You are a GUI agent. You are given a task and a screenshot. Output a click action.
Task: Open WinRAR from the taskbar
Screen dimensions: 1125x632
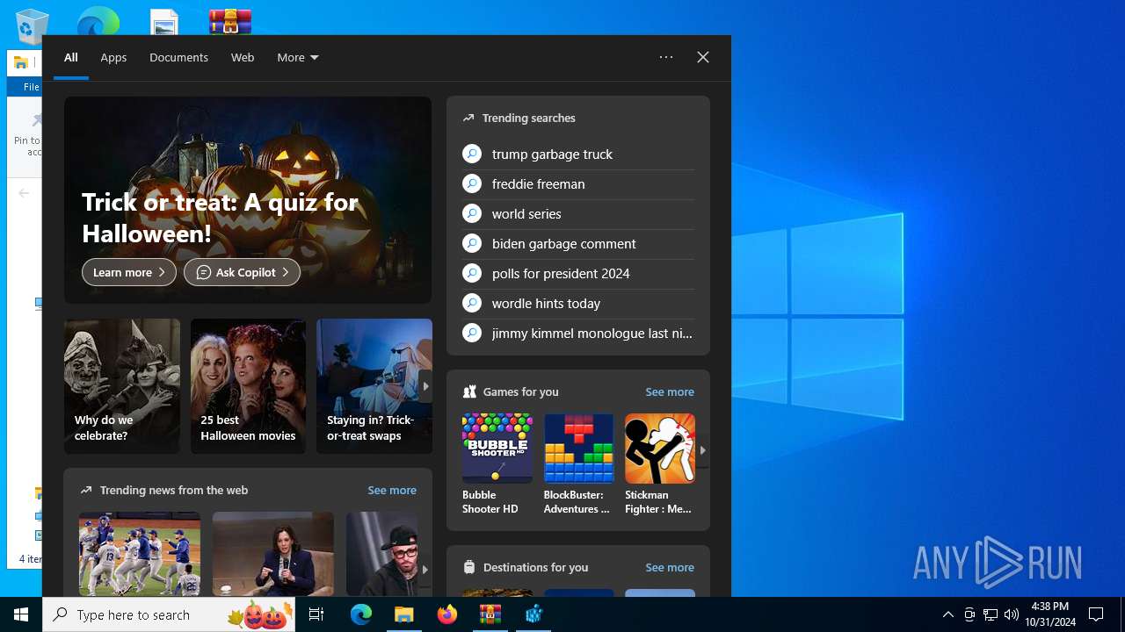[x=490, y=614]
